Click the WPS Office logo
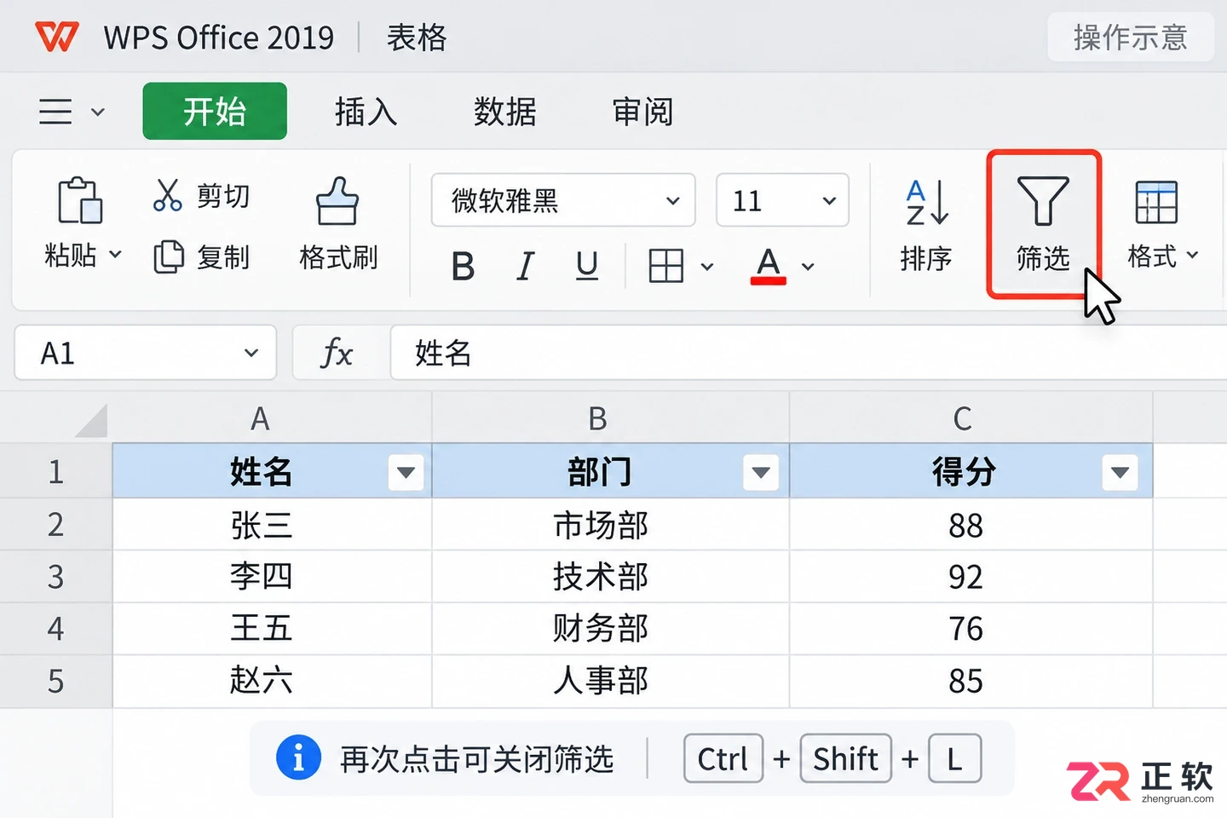The height and width of the screenshot is (818, 1227). click(57, 37)
